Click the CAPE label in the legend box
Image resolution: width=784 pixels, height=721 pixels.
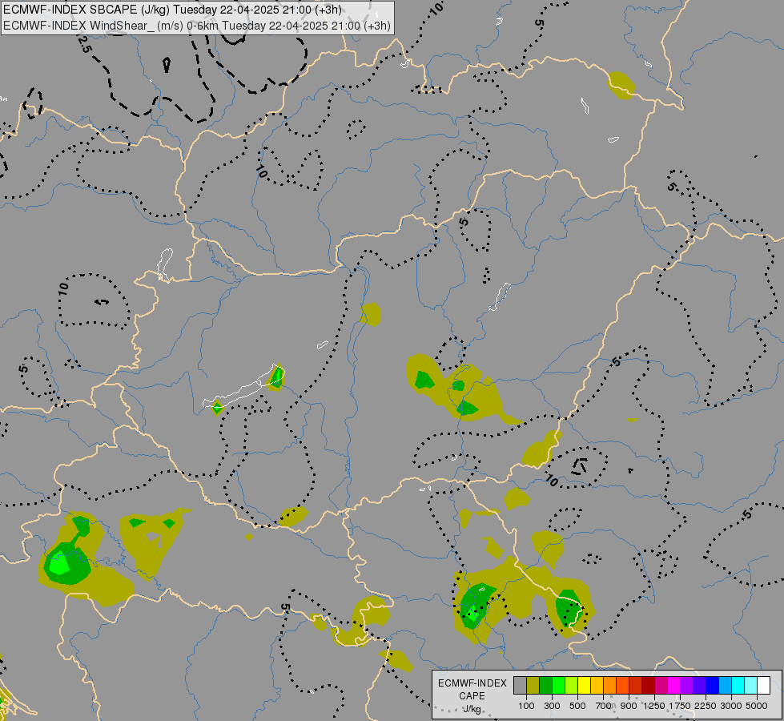point(472,696)
